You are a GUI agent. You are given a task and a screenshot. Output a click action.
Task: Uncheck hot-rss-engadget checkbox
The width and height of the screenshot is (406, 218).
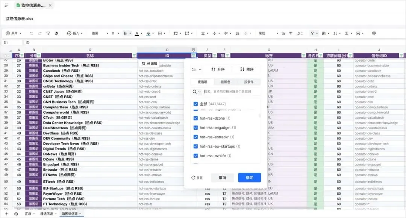click(x=196, y=128)
